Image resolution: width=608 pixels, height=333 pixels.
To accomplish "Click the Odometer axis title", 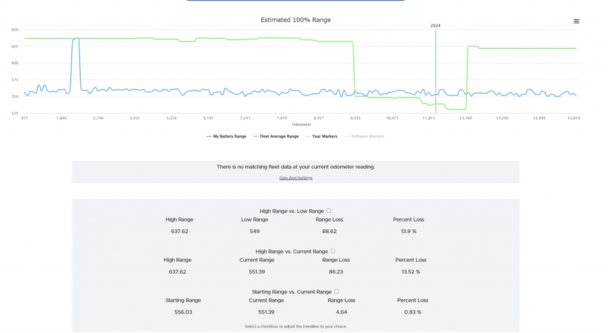I will (301, 124).
